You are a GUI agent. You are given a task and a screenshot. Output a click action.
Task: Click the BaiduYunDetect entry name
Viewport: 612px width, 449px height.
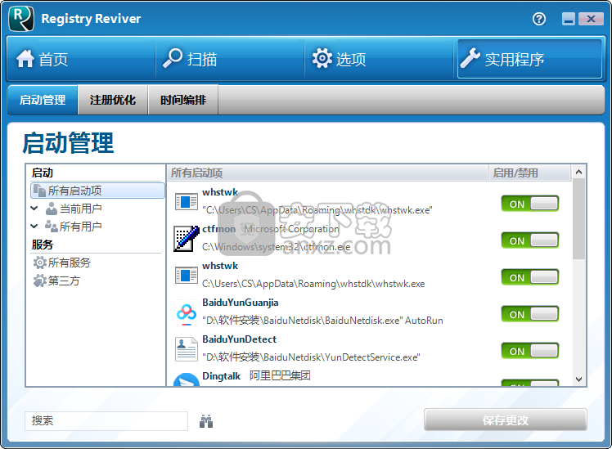(x=239, y=339)
